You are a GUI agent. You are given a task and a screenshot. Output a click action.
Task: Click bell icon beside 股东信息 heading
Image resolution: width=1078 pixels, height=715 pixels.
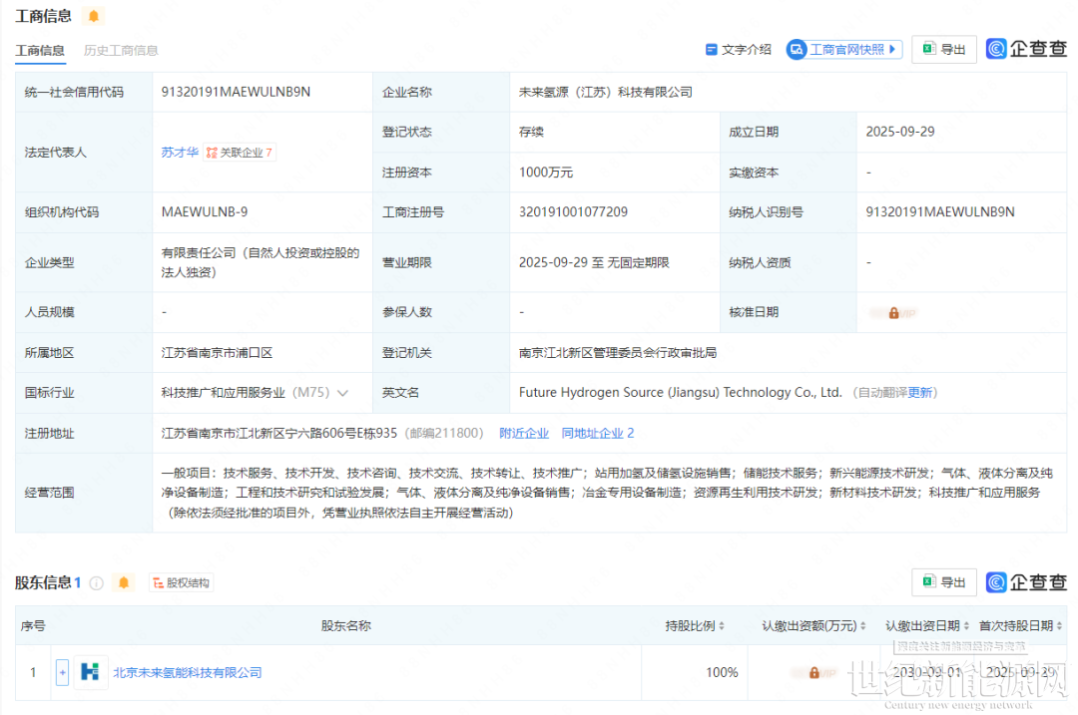pyautogui.click(x=124, y=582)
